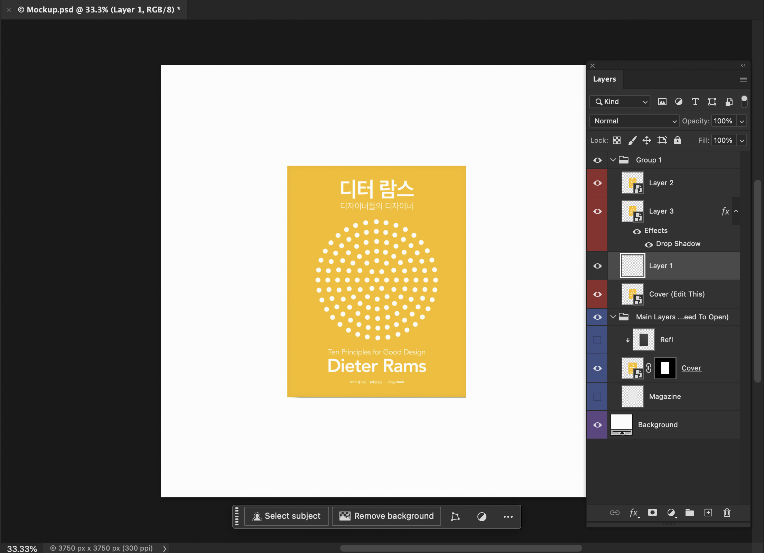Image resolution: width=764 pixels, height=553 pixels.
Task: Add a layer mask icon
Action: pyautogui.click(x=652, y=513)
